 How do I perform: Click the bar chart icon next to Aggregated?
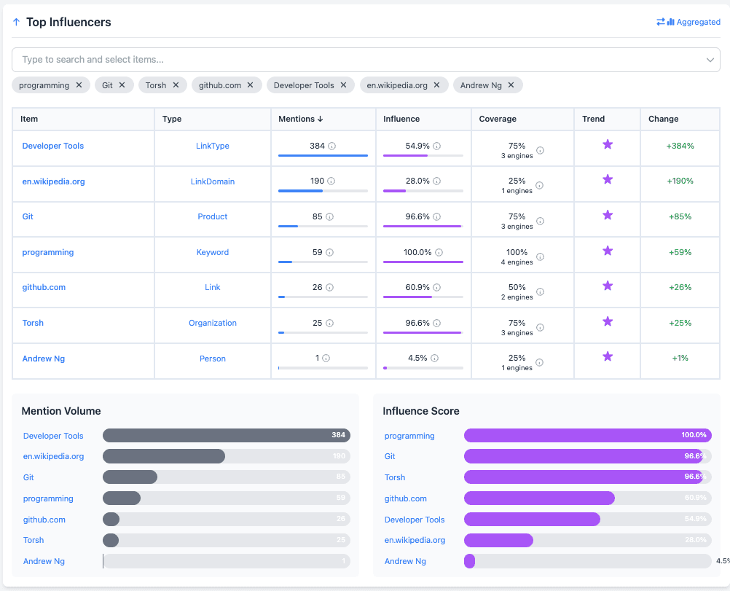pos(671,22)
